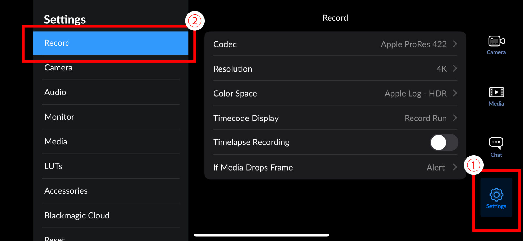Open the Audio settings category
This screenshot has width=523, height=241.
pos(111,92)
